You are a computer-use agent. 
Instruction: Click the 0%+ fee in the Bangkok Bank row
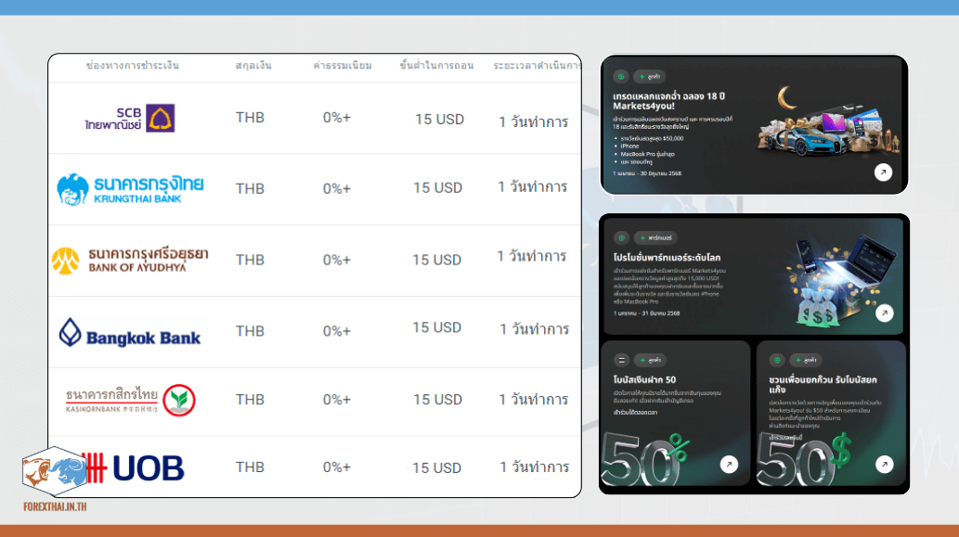point(337,331)
